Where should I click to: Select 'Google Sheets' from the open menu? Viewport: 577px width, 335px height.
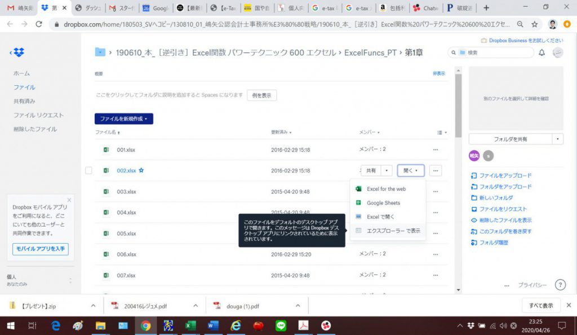tap(383, 203)
